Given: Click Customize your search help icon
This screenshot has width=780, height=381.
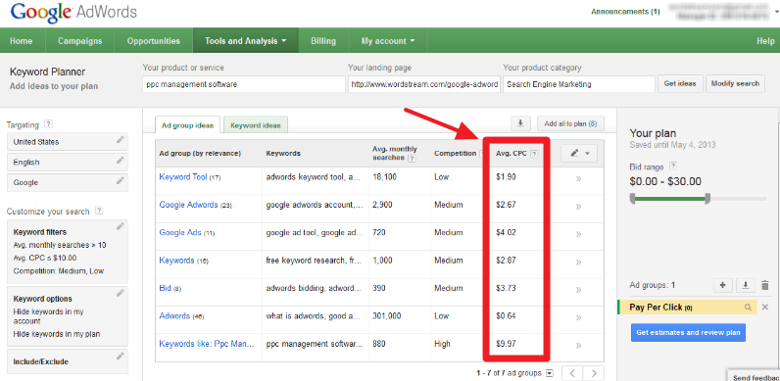Looking at the screenshot, I should 99,211.
